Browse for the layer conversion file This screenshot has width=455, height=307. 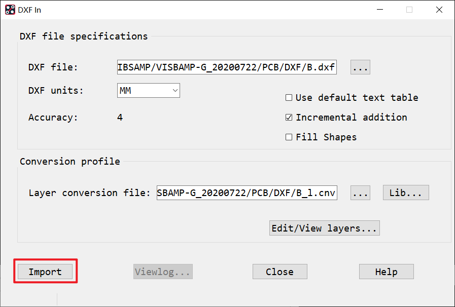click(x=360, y=193)
